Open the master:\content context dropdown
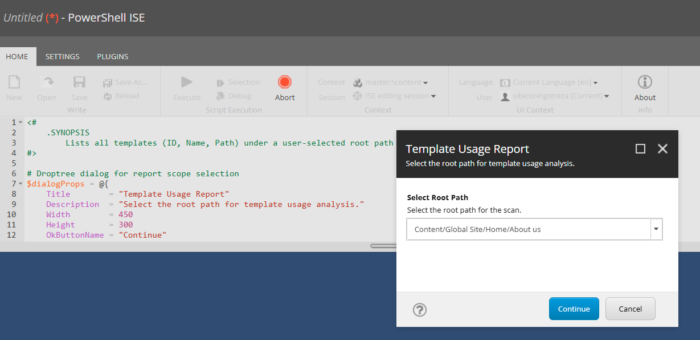This screenshot has height=340, width=700. pos(391,82)
